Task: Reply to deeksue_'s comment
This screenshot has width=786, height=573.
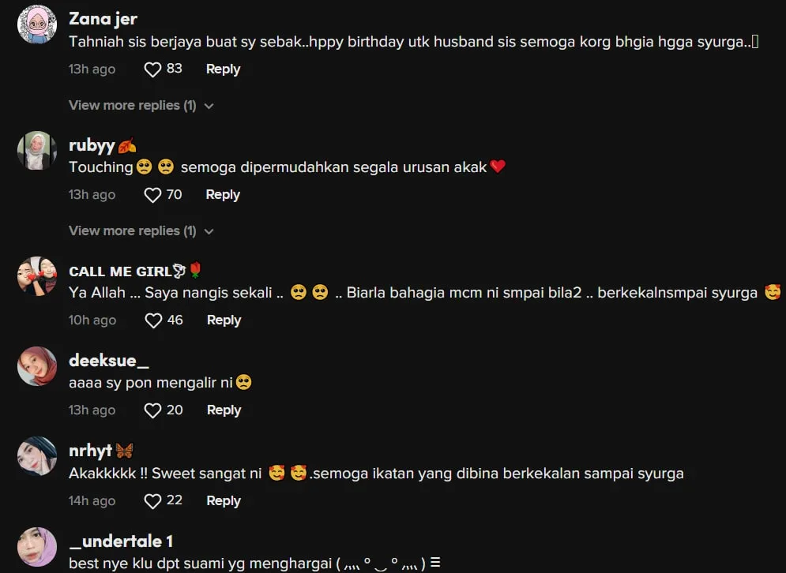Action: click(x=224, y=410)
